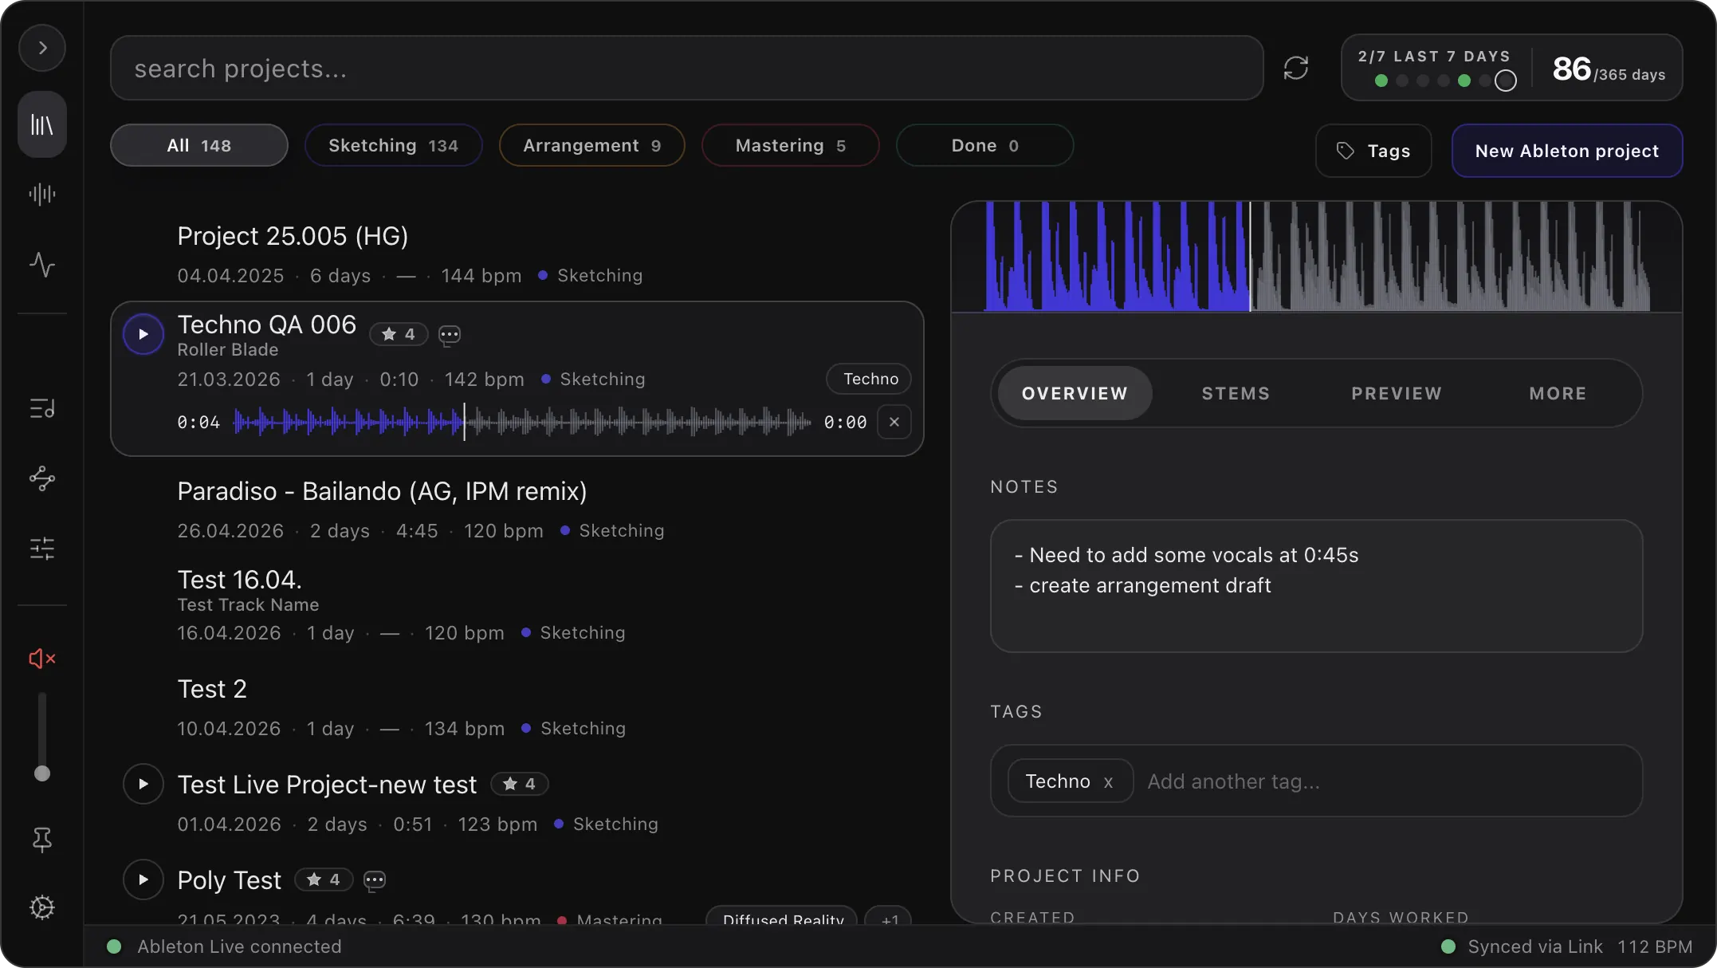This screenshot has height=968, width=1717.
Task: Adjust the sidebar volume slider knob
Action: (42, 773)
